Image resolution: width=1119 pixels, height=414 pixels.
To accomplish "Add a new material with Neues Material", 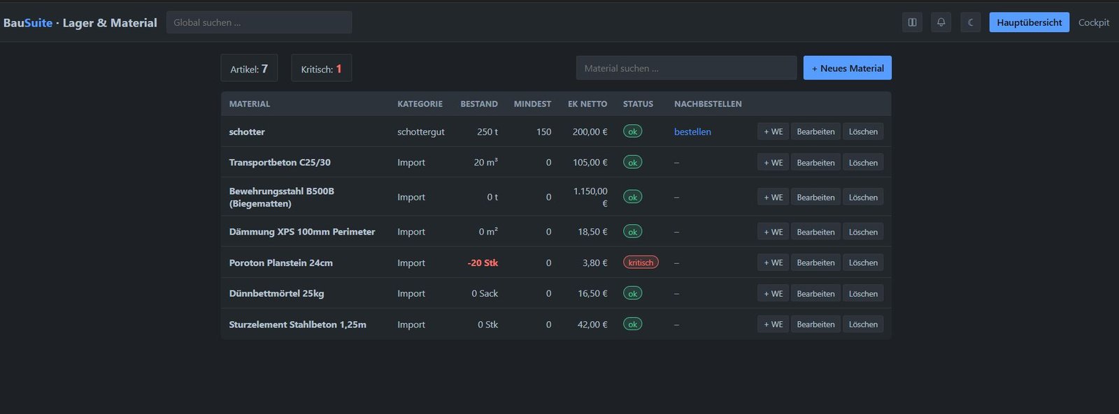I will 848,68.
